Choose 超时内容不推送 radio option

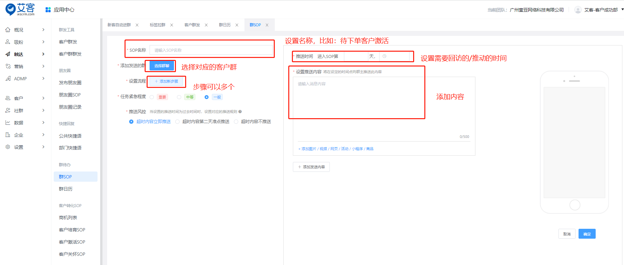tap(236, 122)
